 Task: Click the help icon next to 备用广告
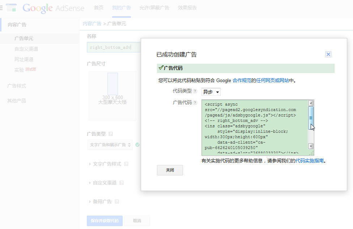pos(117,202)
